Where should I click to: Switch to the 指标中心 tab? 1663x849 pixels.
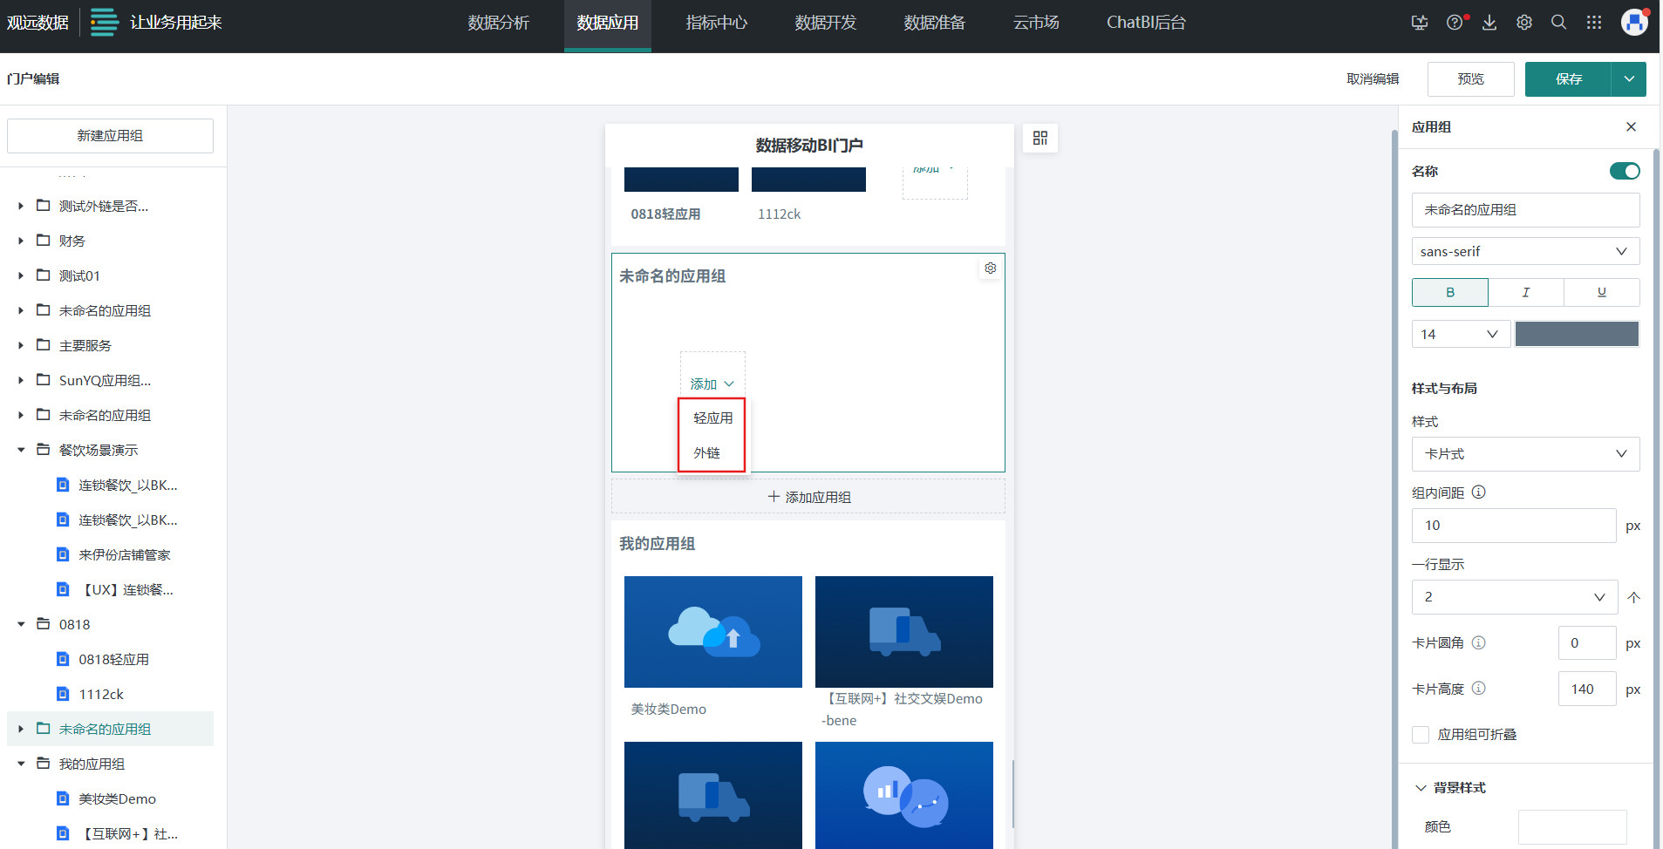coord(716,23)
